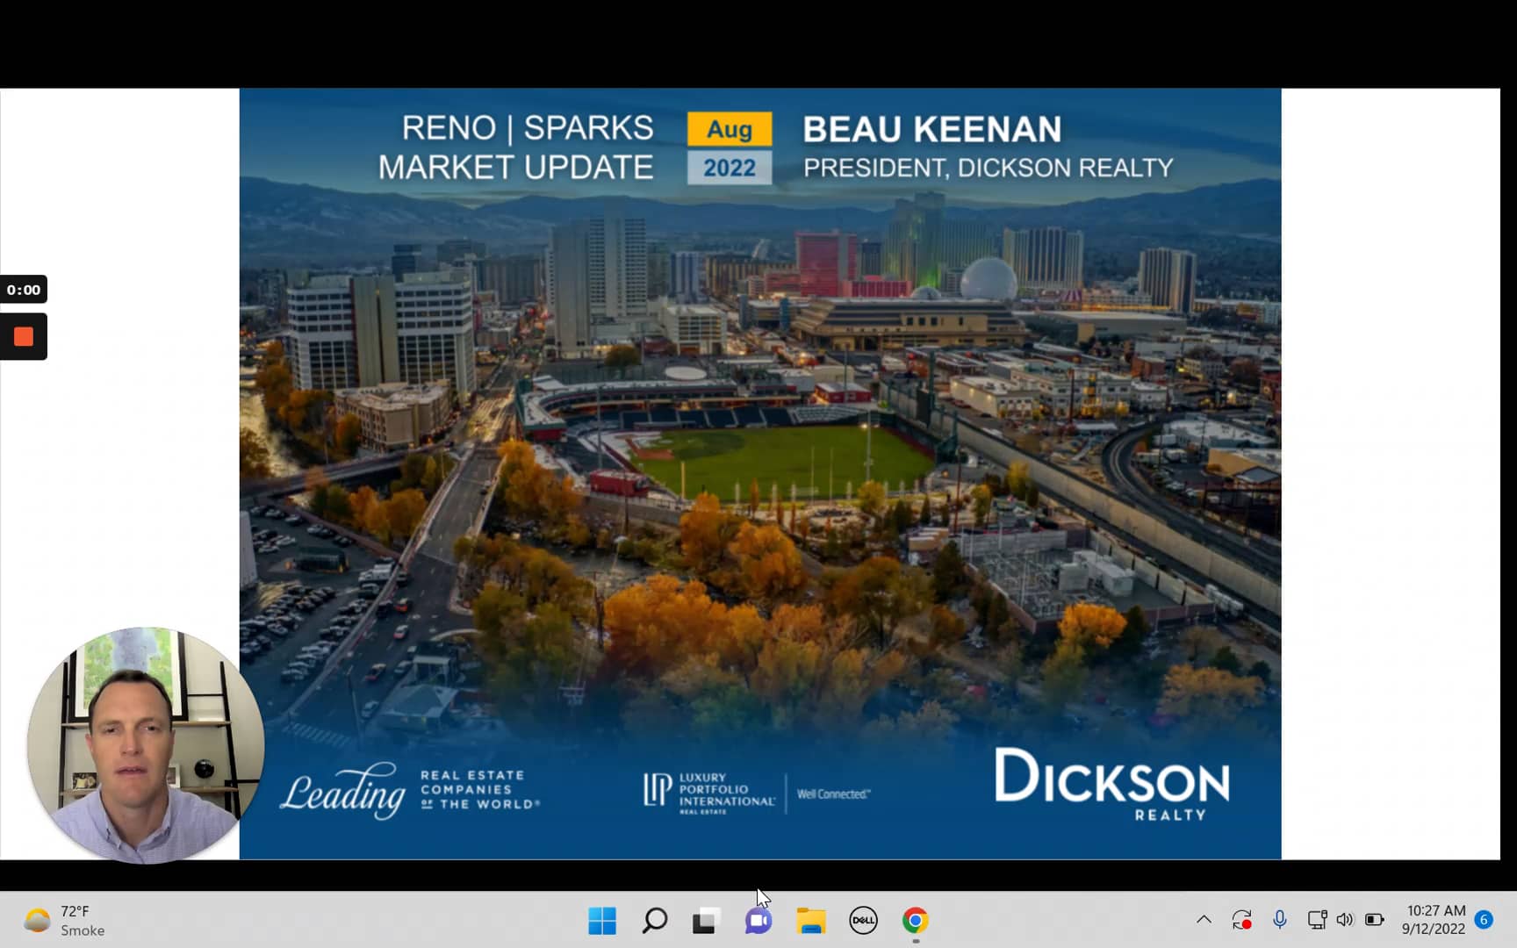Open File Explorer on the taskbar

click(x=810, y=920)
